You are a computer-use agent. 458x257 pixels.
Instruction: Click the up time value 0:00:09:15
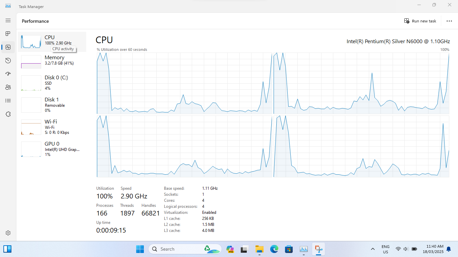(111, 230)
